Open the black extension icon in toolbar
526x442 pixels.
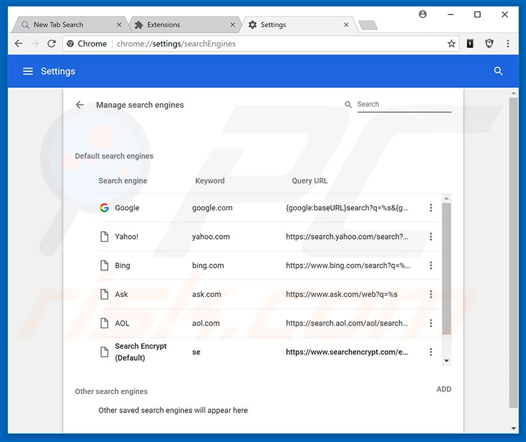pyautogui.click(x=470, y=43)
